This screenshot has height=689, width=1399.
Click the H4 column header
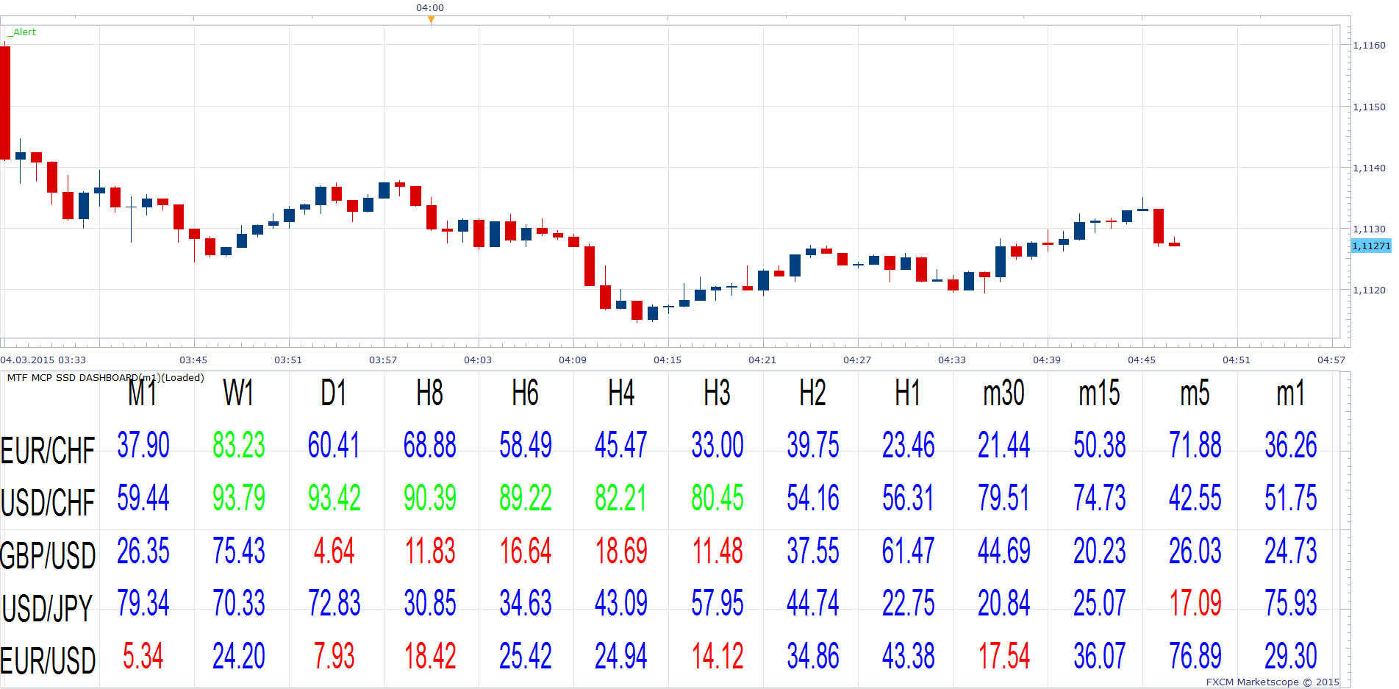[x=621, y=393]
